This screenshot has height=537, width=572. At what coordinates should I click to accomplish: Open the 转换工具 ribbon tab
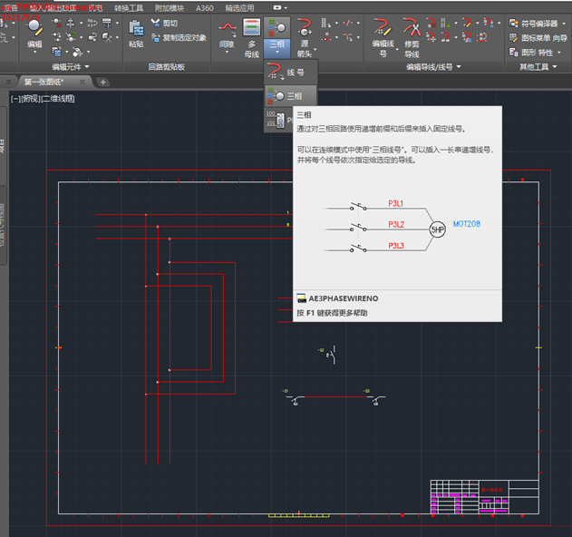[129, 7]
